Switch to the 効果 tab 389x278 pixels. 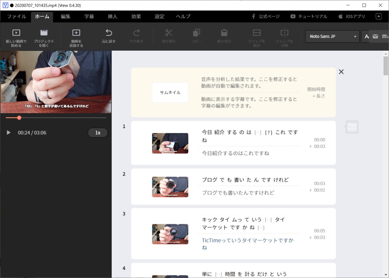point(136,17)
